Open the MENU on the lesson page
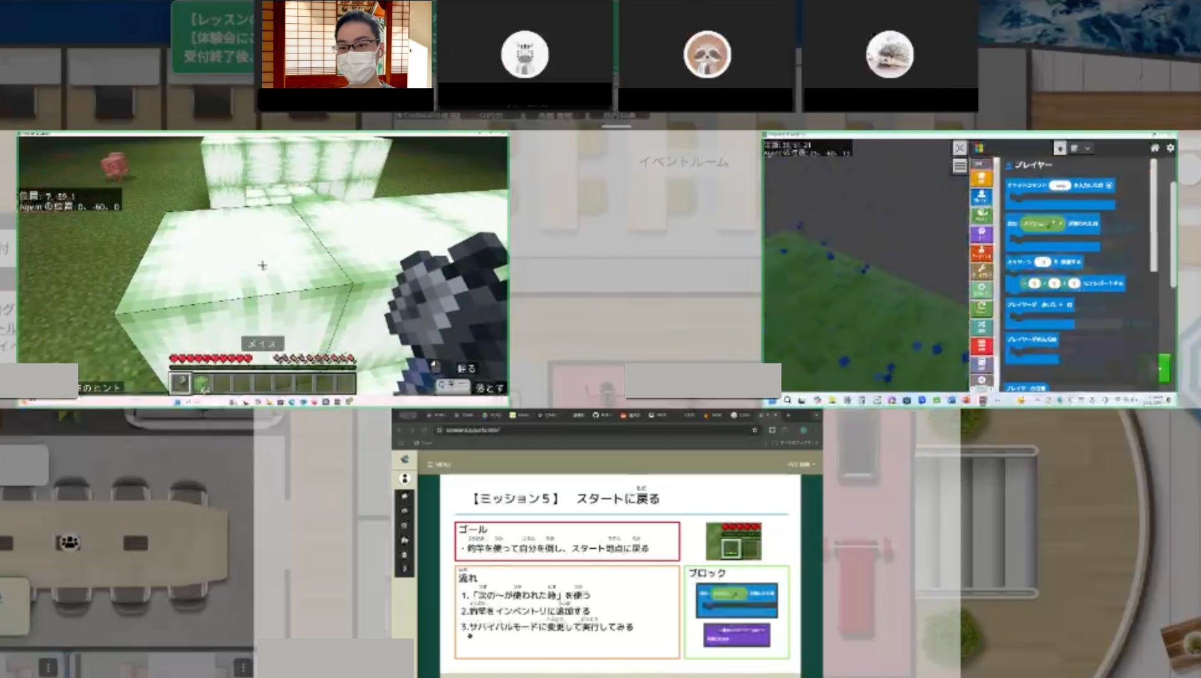The width and height of the screenshot is (1201, 678). click(439, 464)
